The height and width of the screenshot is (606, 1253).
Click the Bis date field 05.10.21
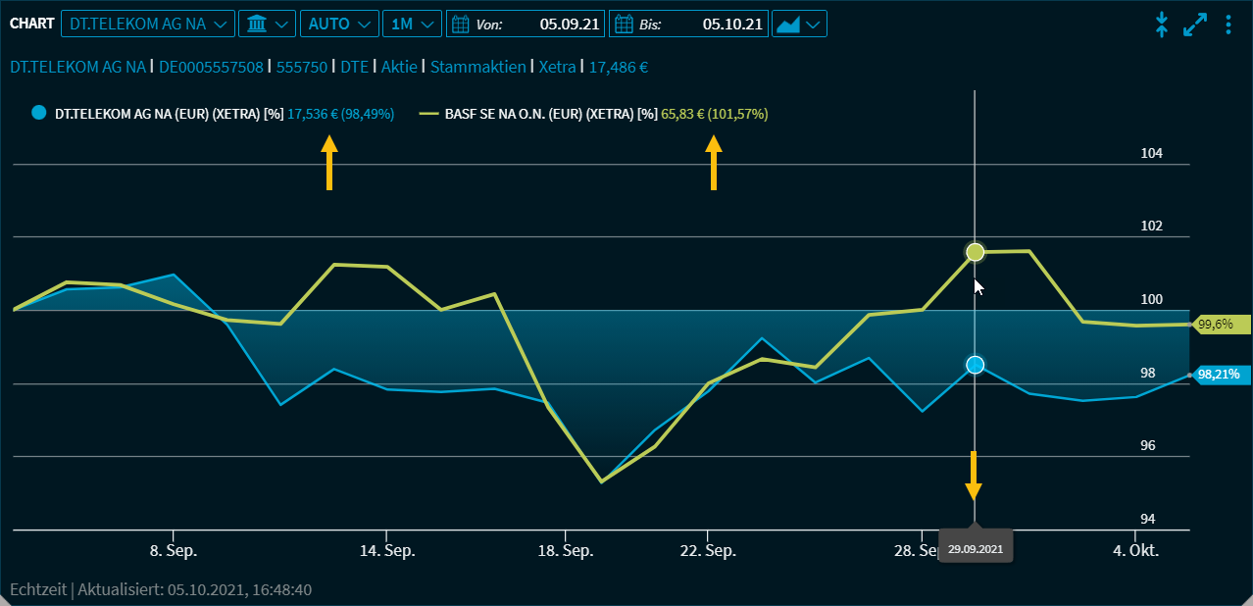click(731, 24)
